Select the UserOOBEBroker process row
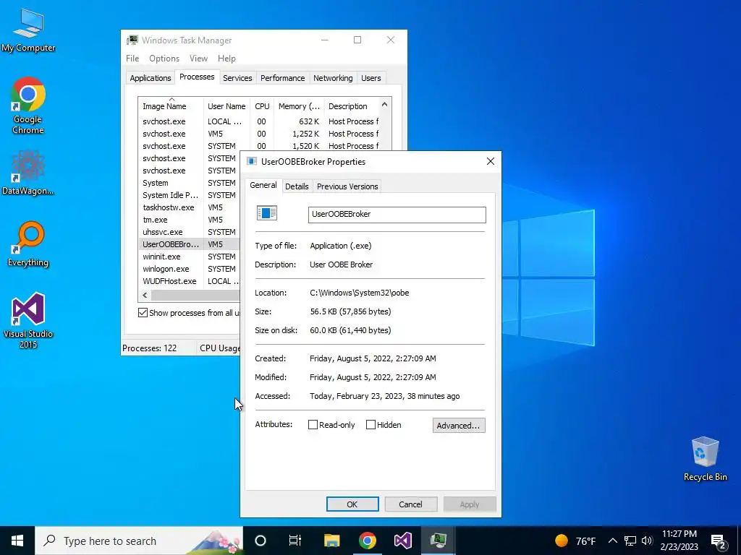This screenshot has height=555, width=741. coord(190,244)
